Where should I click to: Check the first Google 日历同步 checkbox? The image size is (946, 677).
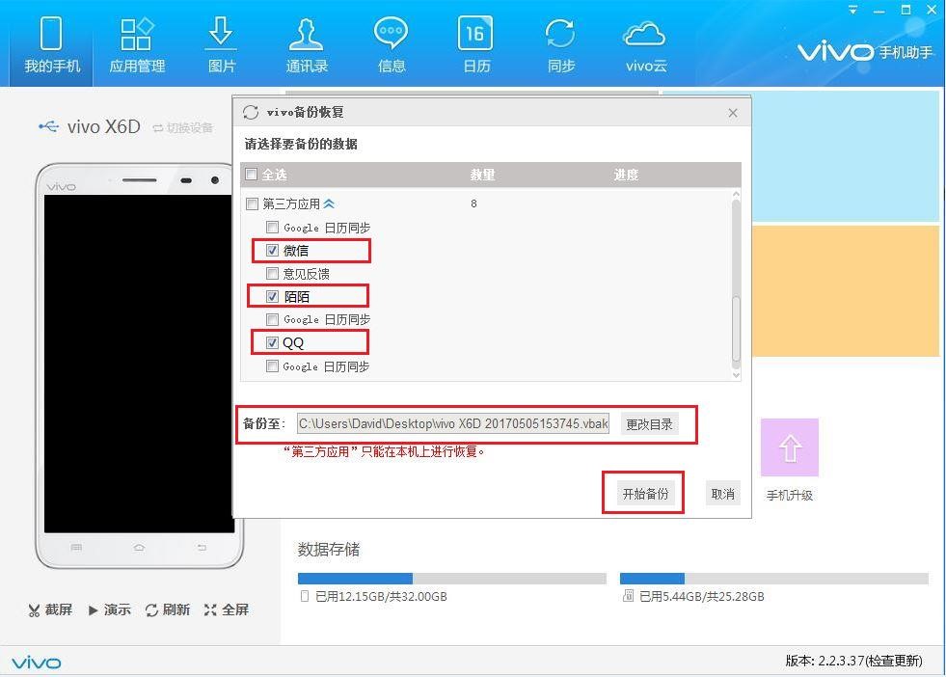tap(272, 228)
